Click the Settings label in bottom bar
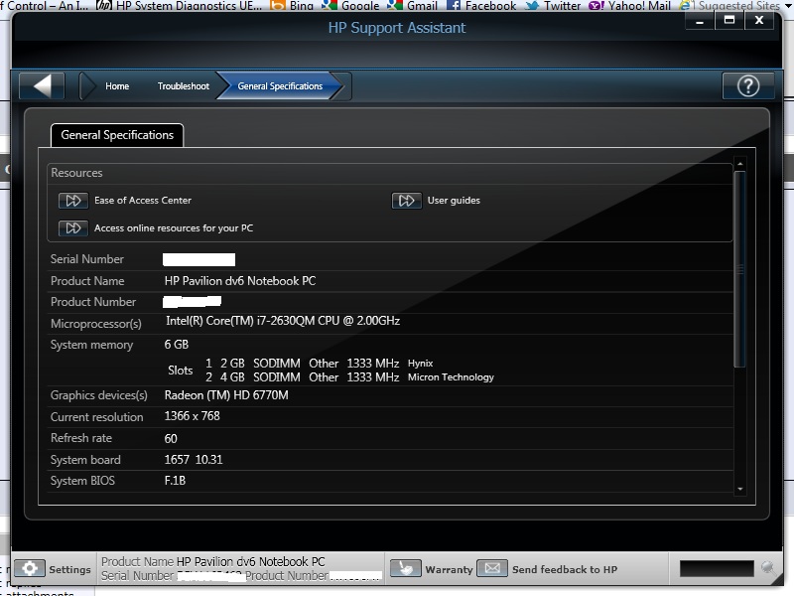This screenshot has width=794, height=596. click(69, 569)
